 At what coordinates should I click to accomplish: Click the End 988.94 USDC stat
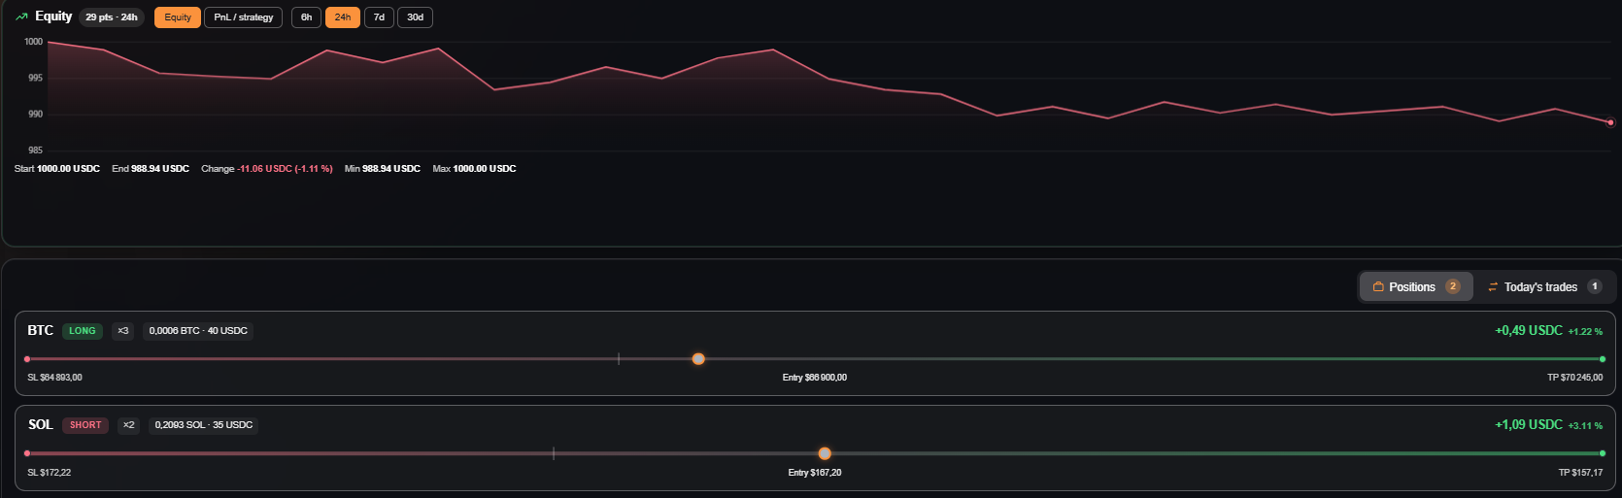(151, 169)
